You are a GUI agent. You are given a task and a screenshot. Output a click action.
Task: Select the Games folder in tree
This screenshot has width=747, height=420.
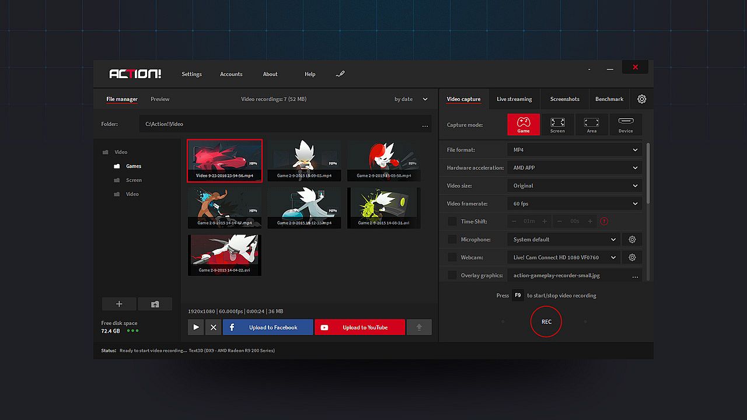coord(134,166)
